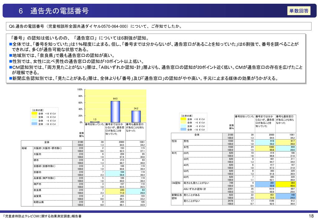Select the '男性' row label
Screen dimensions: 318x220
click(186, 141)
